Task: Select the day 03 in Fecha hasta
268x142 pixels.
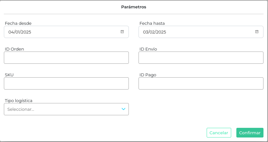Action: (146, 32)
